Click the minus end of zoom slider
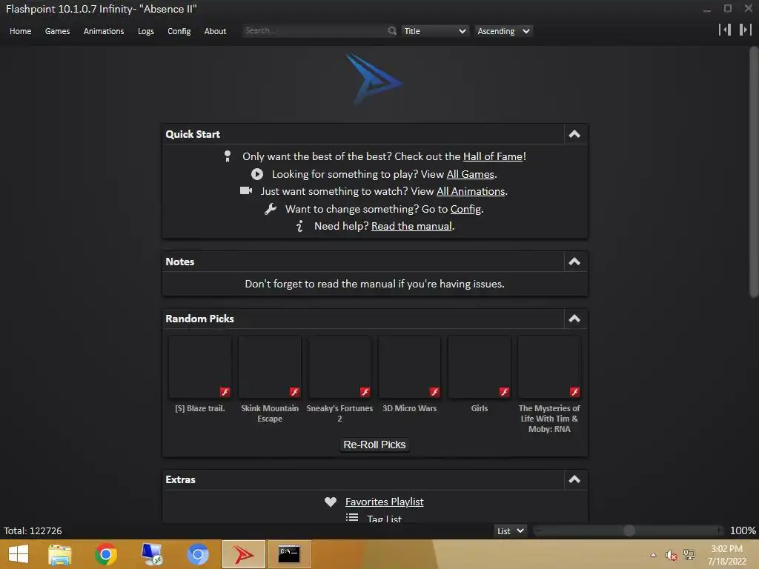Image resolution: width=759 pixels, height=569 pixels. pyautogui.click(x=539, y=530)
